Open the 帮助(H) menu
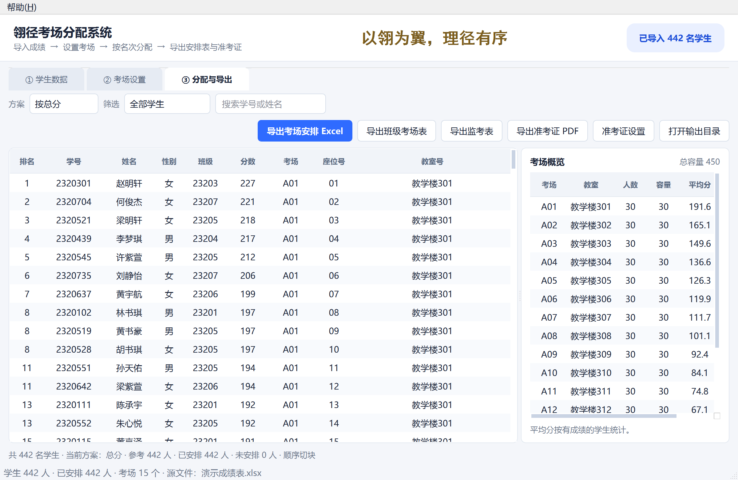Viewport: 738px width, 480px height. click(x=22, y=7)
